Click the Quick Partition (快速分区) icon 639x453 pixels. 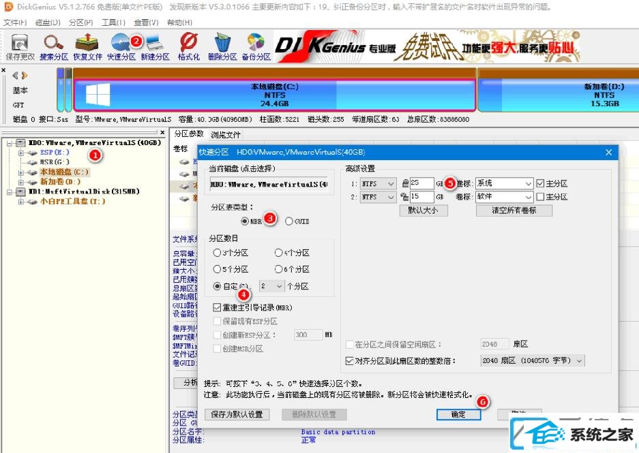click(121, 46)
